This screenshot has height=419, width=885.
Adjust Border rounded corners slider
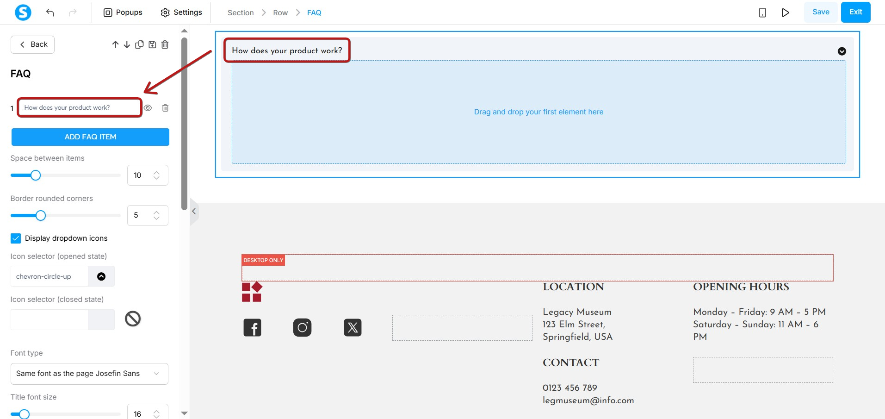41,215
